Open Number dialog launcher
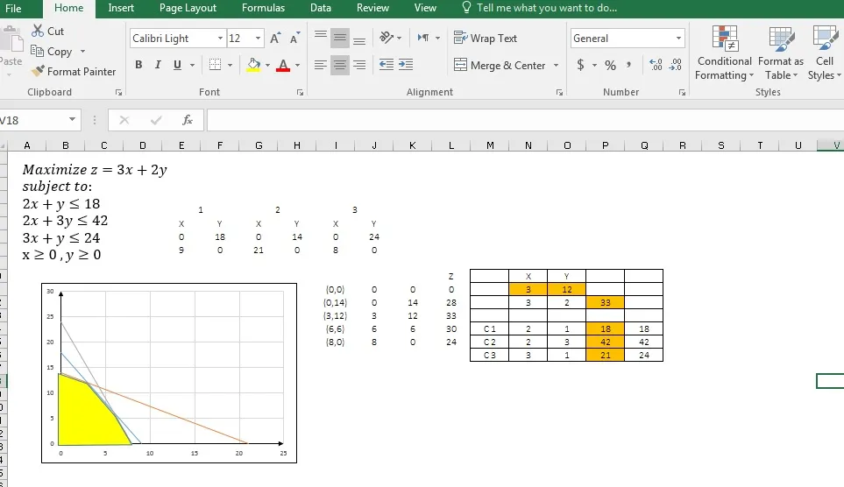 tap(682, 93)
